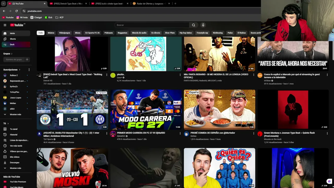Select the Reggaeton filter chip
Image resolution: width=334 pixels, height=188 pixels.
[122, 33]
